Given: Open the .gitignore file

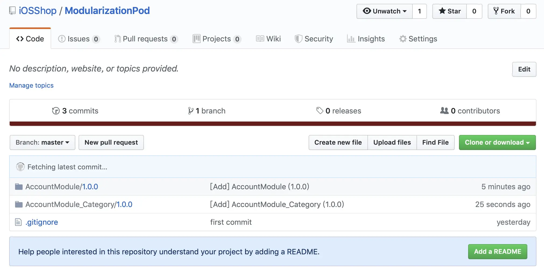Looking at the screenshot, I should click(x=42, y=222).
